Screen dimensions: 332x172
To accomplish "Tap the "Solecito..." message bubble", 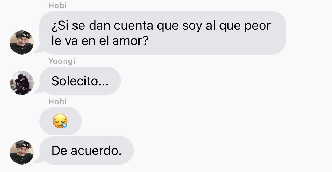I will point(80,81).
